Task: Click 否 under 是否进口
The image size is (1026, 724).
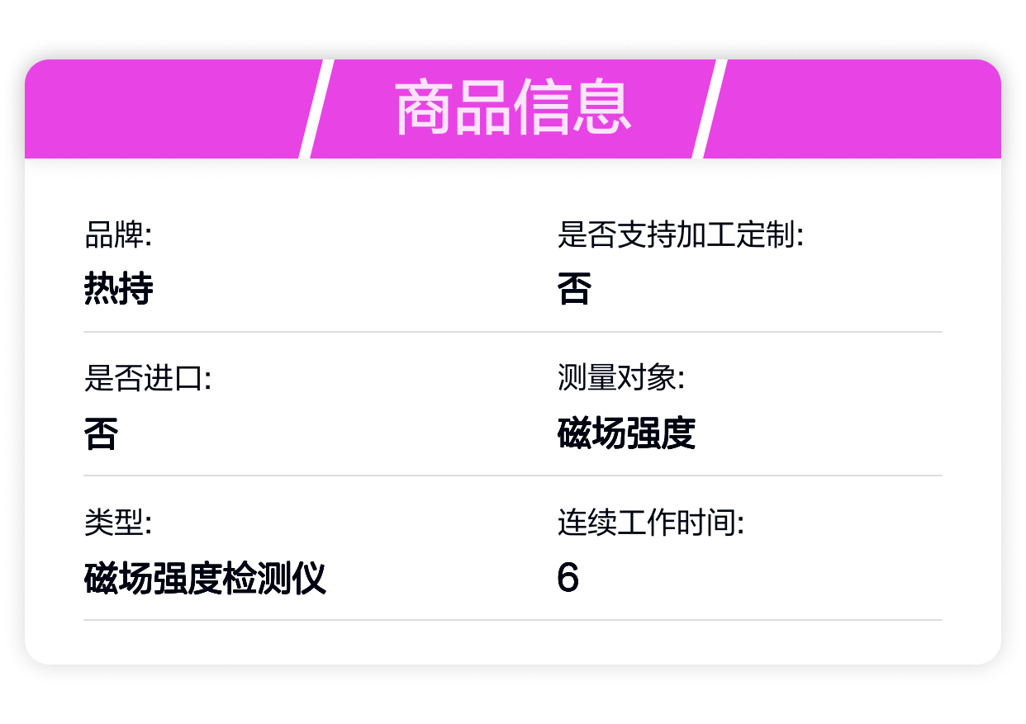Action: (101, 433)
